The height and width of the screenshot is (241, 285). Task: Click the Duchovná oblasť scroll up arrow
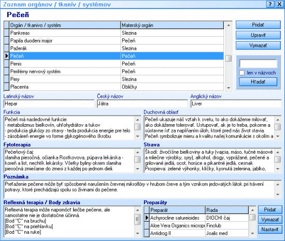[278, 119]
